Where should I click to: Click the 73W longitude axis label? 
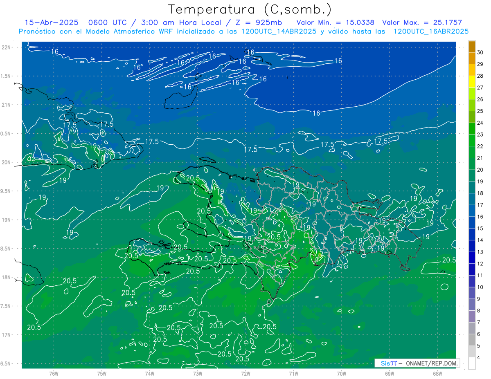point(198,374)
